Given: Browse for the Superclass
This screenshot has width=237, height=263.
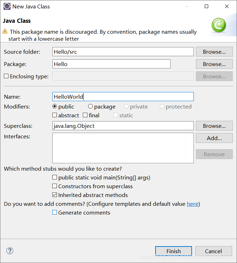Looking at the screenshot, I should (214, 126).
